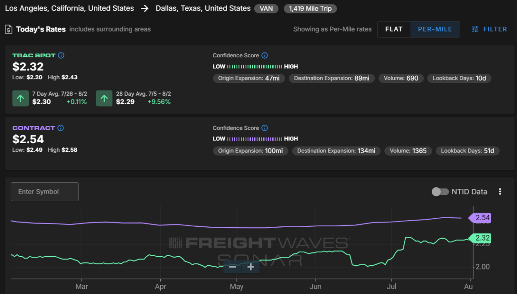Open TRAC SPOT Confidence Score info icon
The height and width of the screenshot is (294, 517).
pyautogui.click(x=265, y=56)
